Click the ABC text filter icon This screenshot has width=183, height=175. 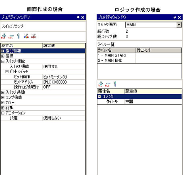tap(33, 36)
